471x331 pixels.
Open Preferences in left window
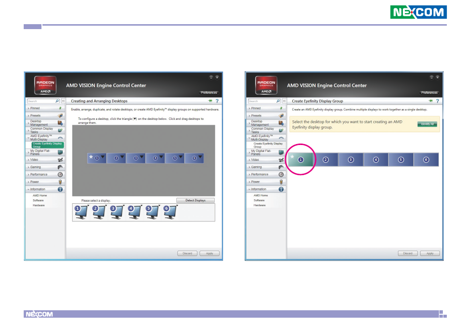[209, 92]
